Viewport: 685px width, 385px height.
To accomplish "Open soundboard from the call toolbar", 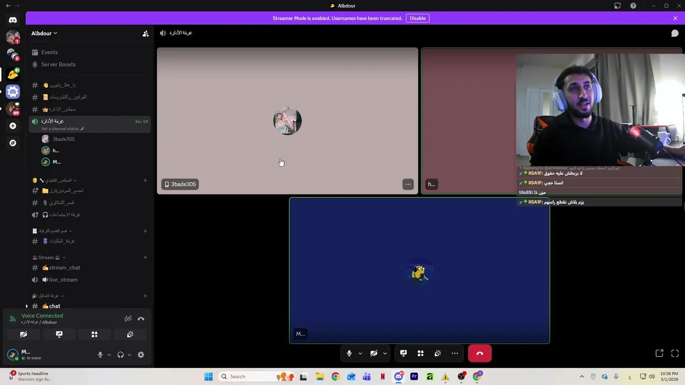I will 438,353.
